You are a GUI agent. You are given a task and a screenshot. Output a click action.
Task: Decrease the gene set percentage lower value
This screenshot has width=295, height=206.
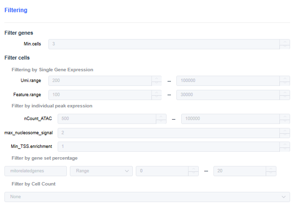click(x=194, y=173)
